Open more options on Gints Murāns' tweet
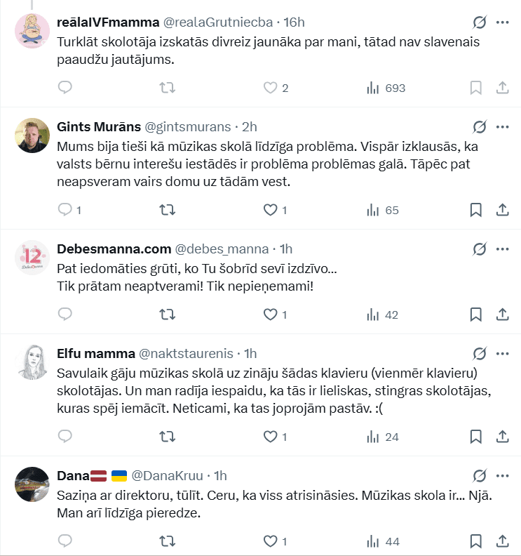Viewport: 521px width, 556px height. coord(502,126)
